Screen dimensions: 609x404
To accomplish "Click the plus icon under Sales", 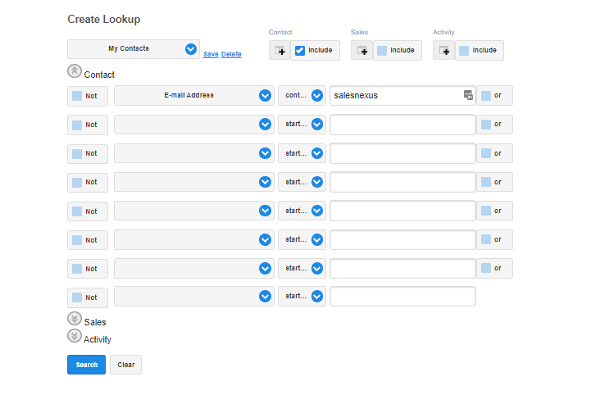I will point(361,50).
